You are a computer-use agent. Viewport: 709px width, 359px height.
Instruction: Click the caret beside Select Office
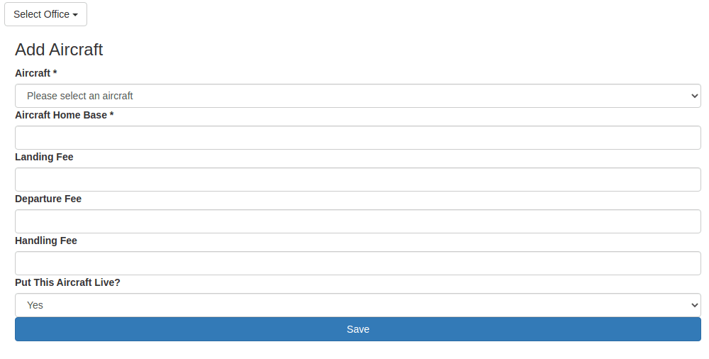coord(75,15)
